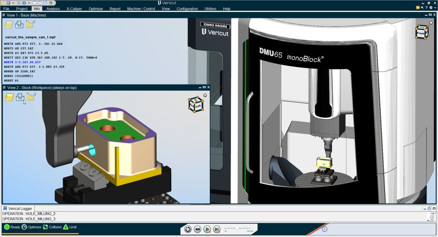Click the workpiece view icon in View 1

coord(19,25)
